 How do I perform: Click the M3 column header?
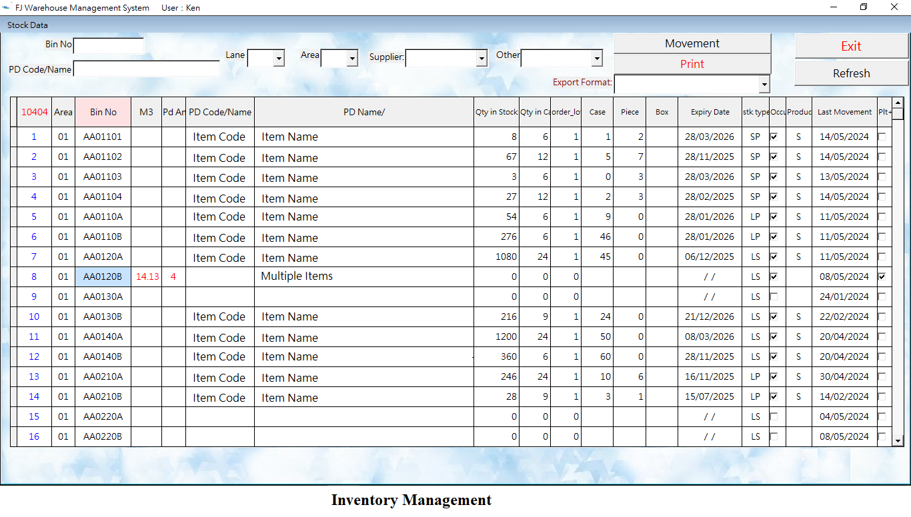coord(146,112)
